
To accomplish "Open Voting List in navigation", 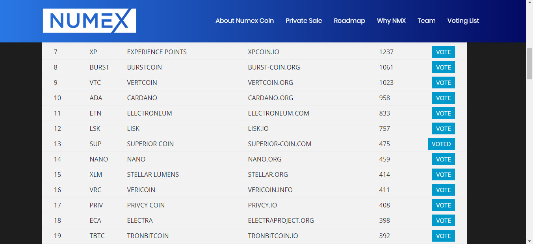I will pos(463,20).
